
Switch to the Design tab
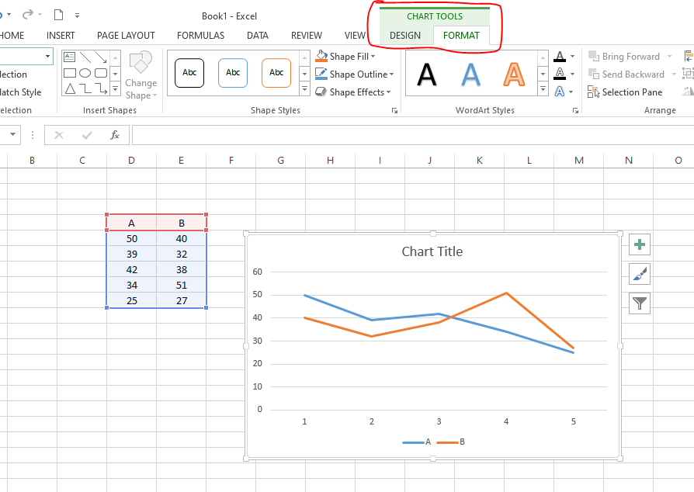click(405, 36)
